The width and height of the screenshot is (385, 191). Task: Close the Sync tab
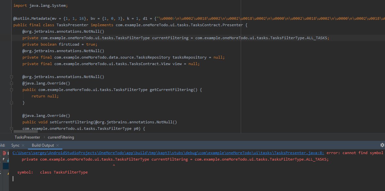coord(23,145)
